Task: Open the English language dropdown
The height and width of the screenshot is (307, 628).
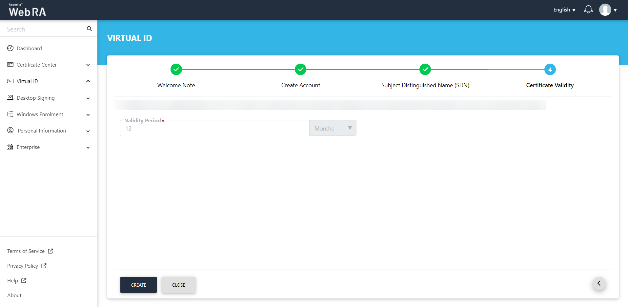Action: [x=564, y=10]
